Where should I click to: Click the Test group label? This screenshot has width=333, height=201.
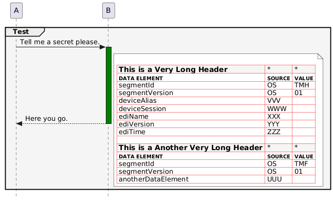pos(21,32)
